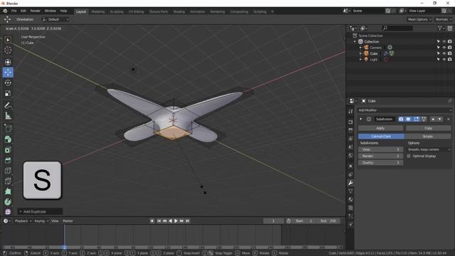Switch to the Sculpting workspace tab
The height and width of the screenshot is (256, 455).
[117, 12]
